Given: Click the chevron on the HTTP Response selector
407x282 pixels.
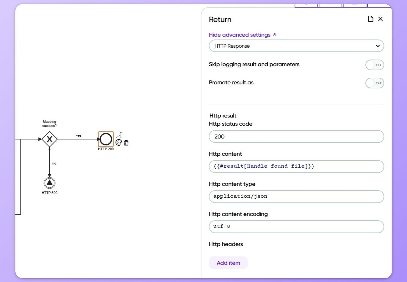Looking at the screenshot, I should click(378, 46).
